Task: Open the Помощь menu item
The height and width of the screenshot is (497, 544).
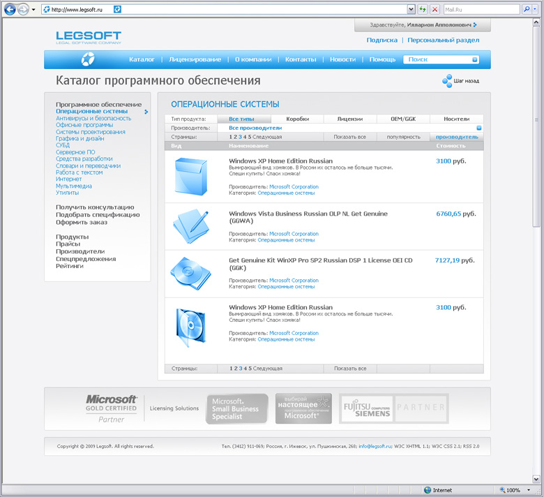Action: (x=382, y=59)
